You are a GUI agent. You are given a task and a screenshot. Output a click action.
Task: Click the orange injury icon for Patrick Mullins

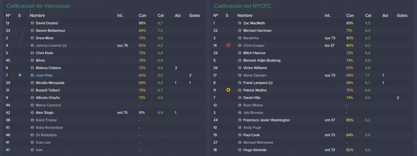point(228,90)
